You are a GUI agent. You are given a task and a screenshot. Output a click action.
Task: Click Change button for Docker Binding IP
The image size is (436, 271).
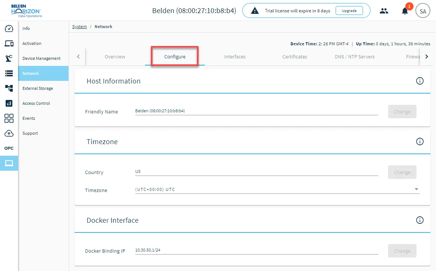tap(402, 251)
